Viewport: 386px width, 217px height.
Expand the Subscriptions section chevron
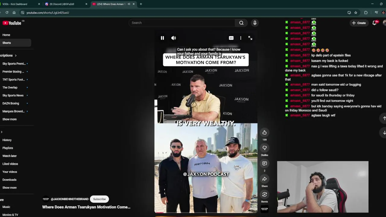(16, 55)
